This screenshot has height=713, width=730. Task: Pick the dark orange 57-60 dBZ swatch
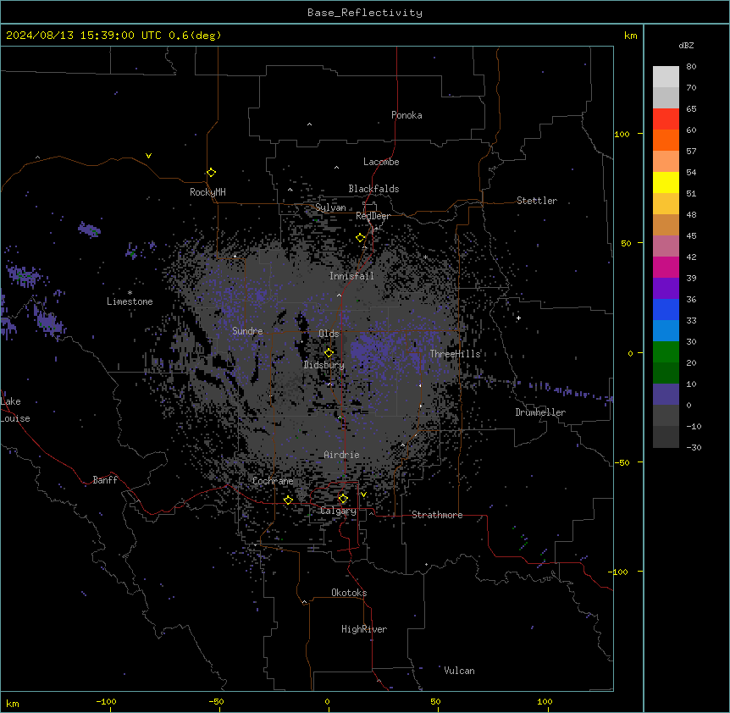pos(666,140)
